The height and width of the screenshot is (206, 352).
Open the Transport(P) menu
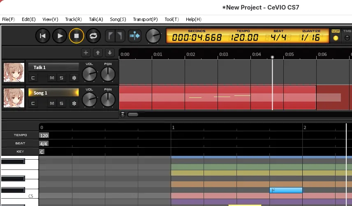(145, 19)
